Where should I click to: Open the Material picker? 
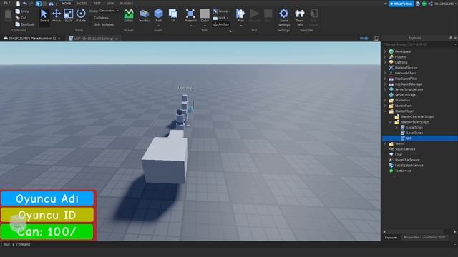click(x=190, y=16)
